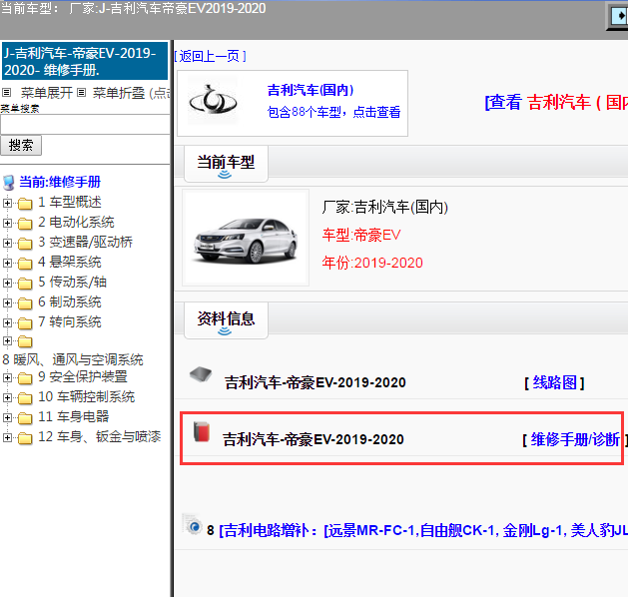Viewport: 628px width, 597px height.
Task: Click the Geely logo image
Action: 213,101
